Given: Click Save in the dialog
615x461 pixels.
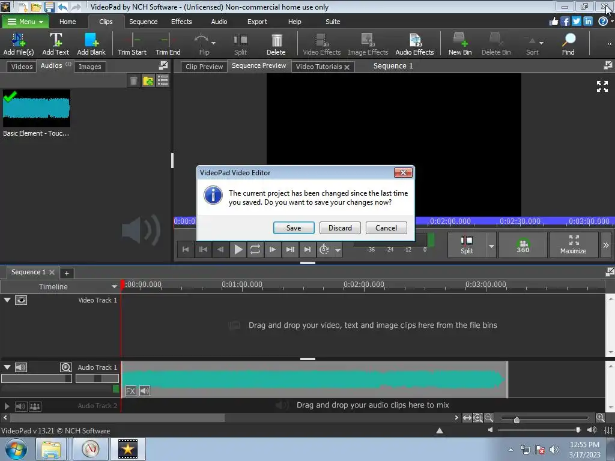Looking at the screenshot, I should (x=293, y=227).
